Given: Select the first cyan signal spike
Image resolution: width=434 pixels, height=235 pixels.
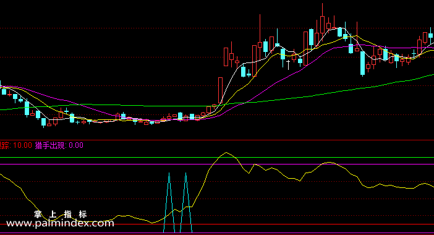Looking at the screenshot, I should tap(169, 202).
